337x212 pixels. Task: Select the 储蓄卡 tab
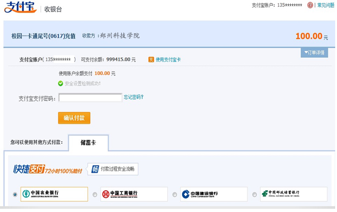[x=88, y=143]
